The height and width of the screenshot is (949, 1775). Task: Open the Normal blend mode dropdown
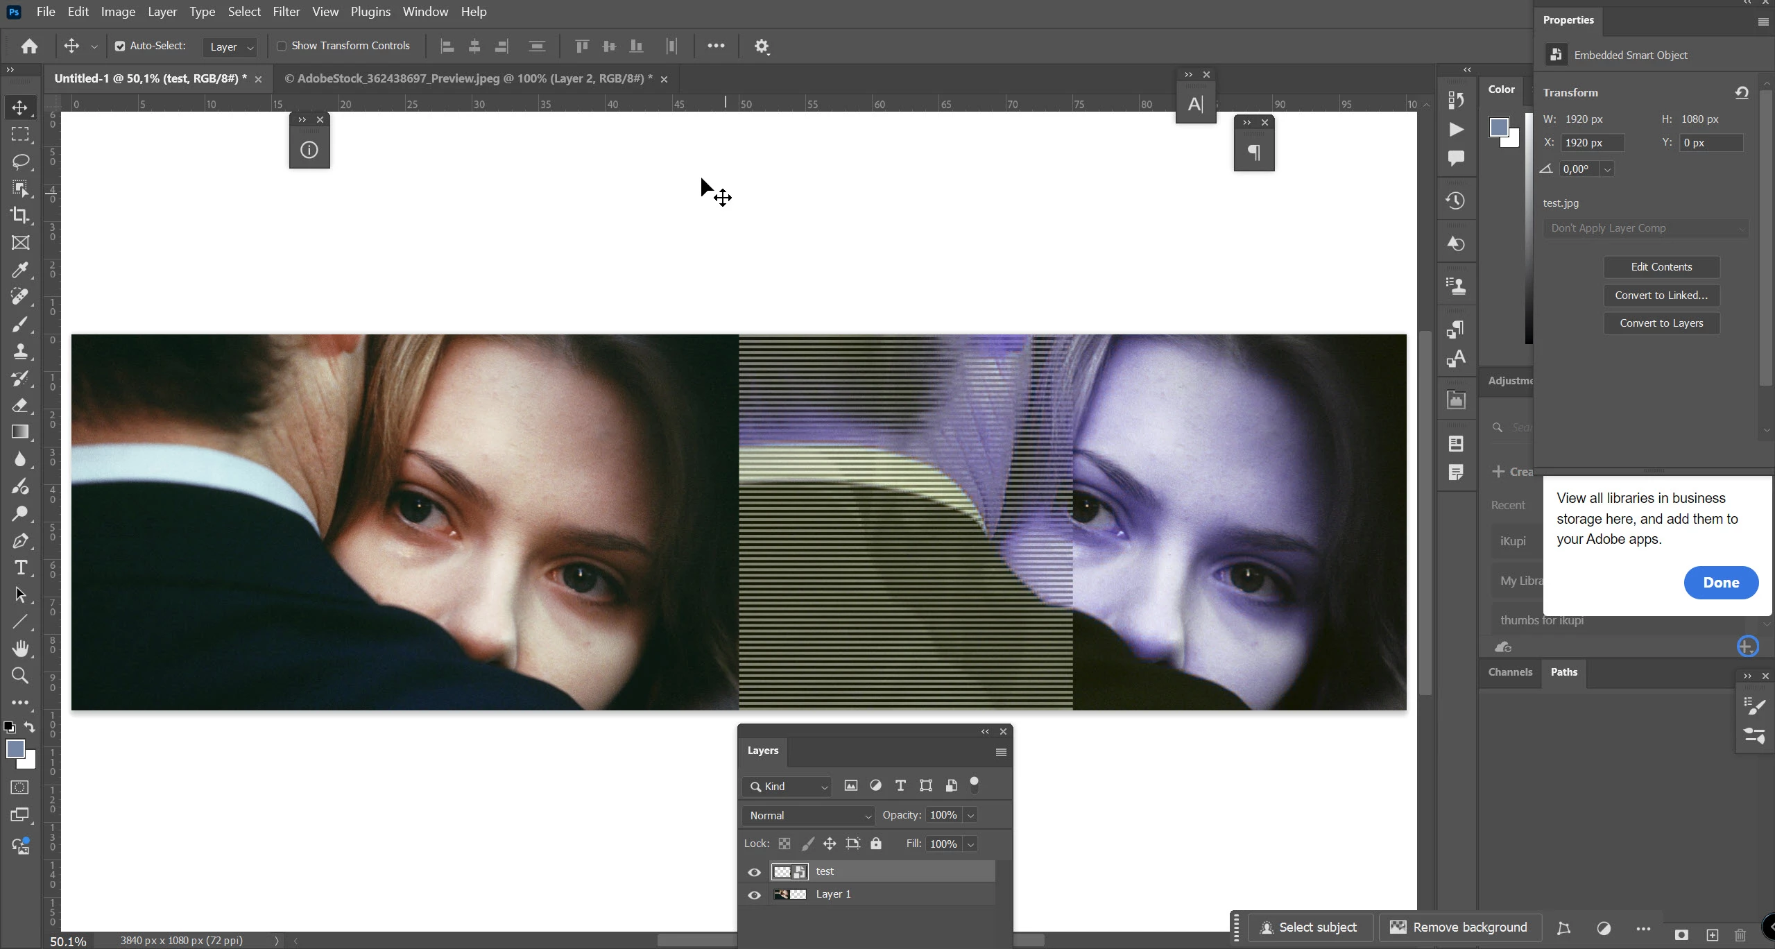click(x=809, y=815)
